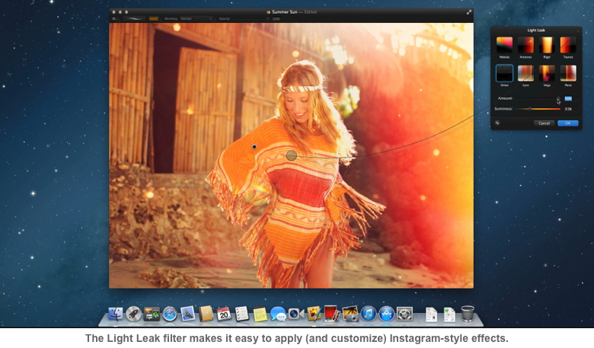Click the Sunniness slider handle
The image size is (594, 348).
pyautogui.click(x=529, y=109)
